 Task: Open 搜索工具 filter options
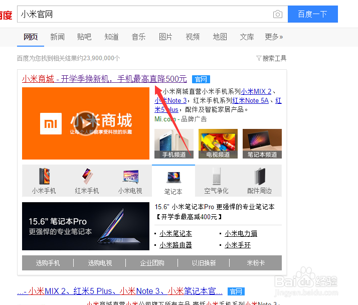click(x=271, y=58)
